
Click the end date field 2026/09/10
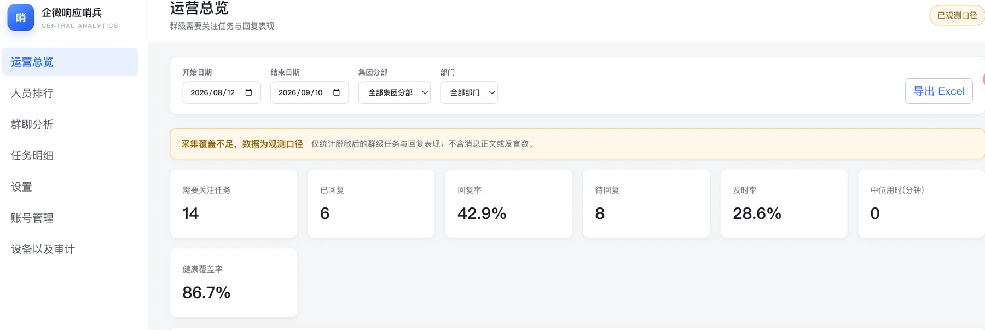tap(310, 92)
